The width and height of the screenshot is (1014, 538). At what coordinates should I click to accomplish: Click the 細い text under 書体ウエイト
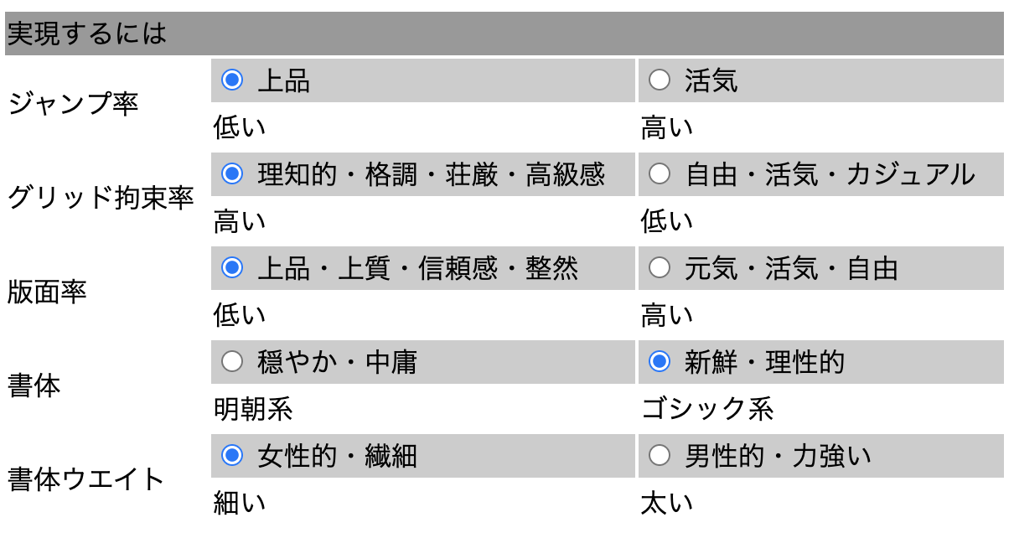coord(240,503)
